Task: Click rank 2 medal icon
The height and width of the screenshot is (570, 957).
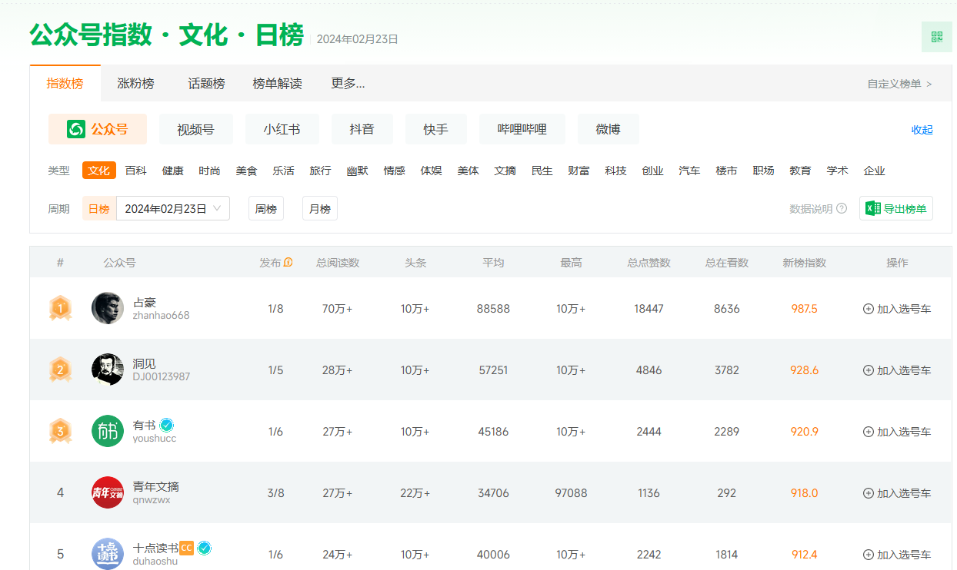Action: click(60, 370)
